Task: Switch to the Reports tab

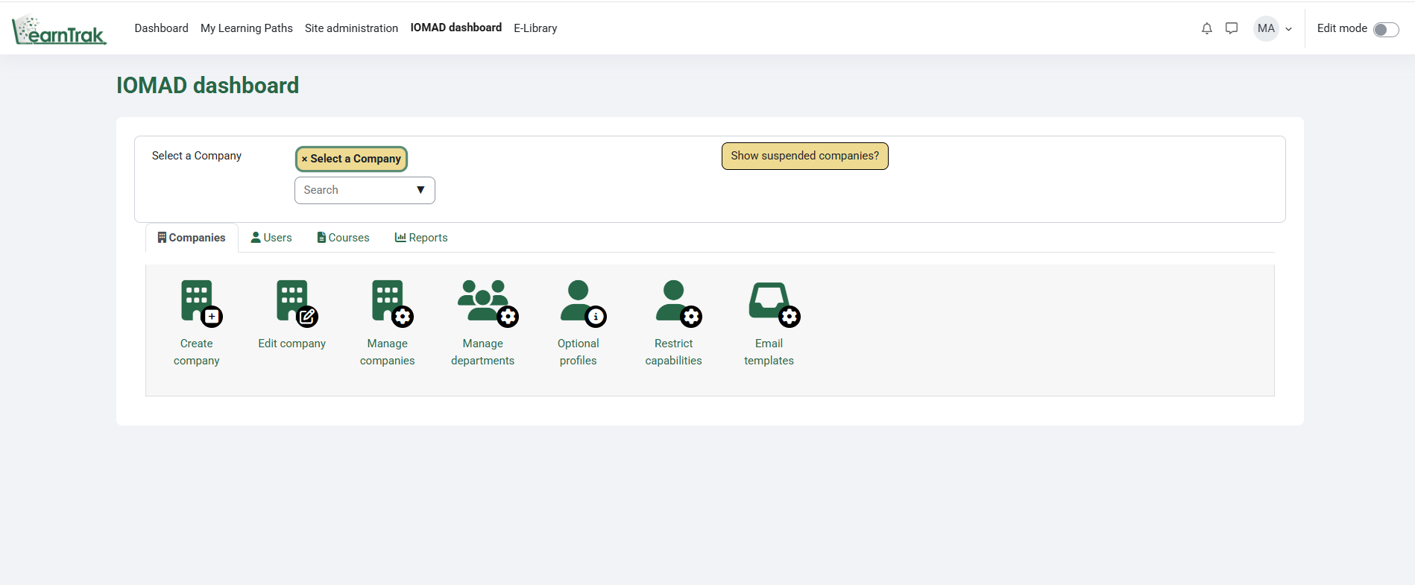Action: (421, 238)
